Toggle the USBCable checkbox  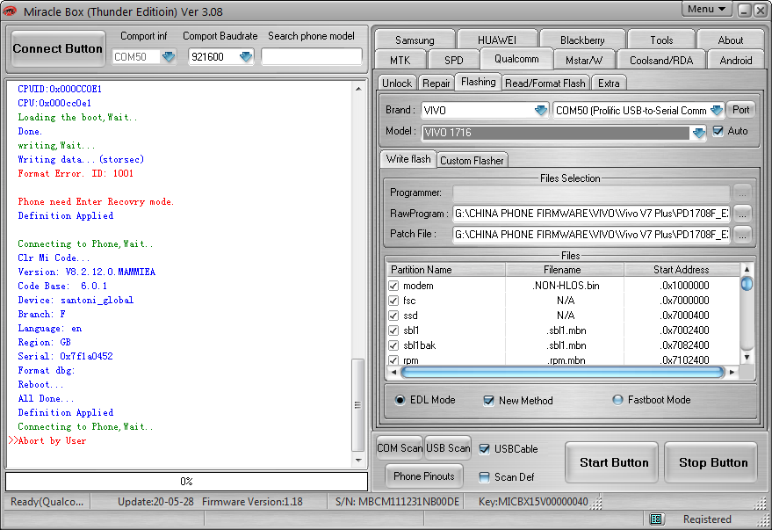[485, 449]
